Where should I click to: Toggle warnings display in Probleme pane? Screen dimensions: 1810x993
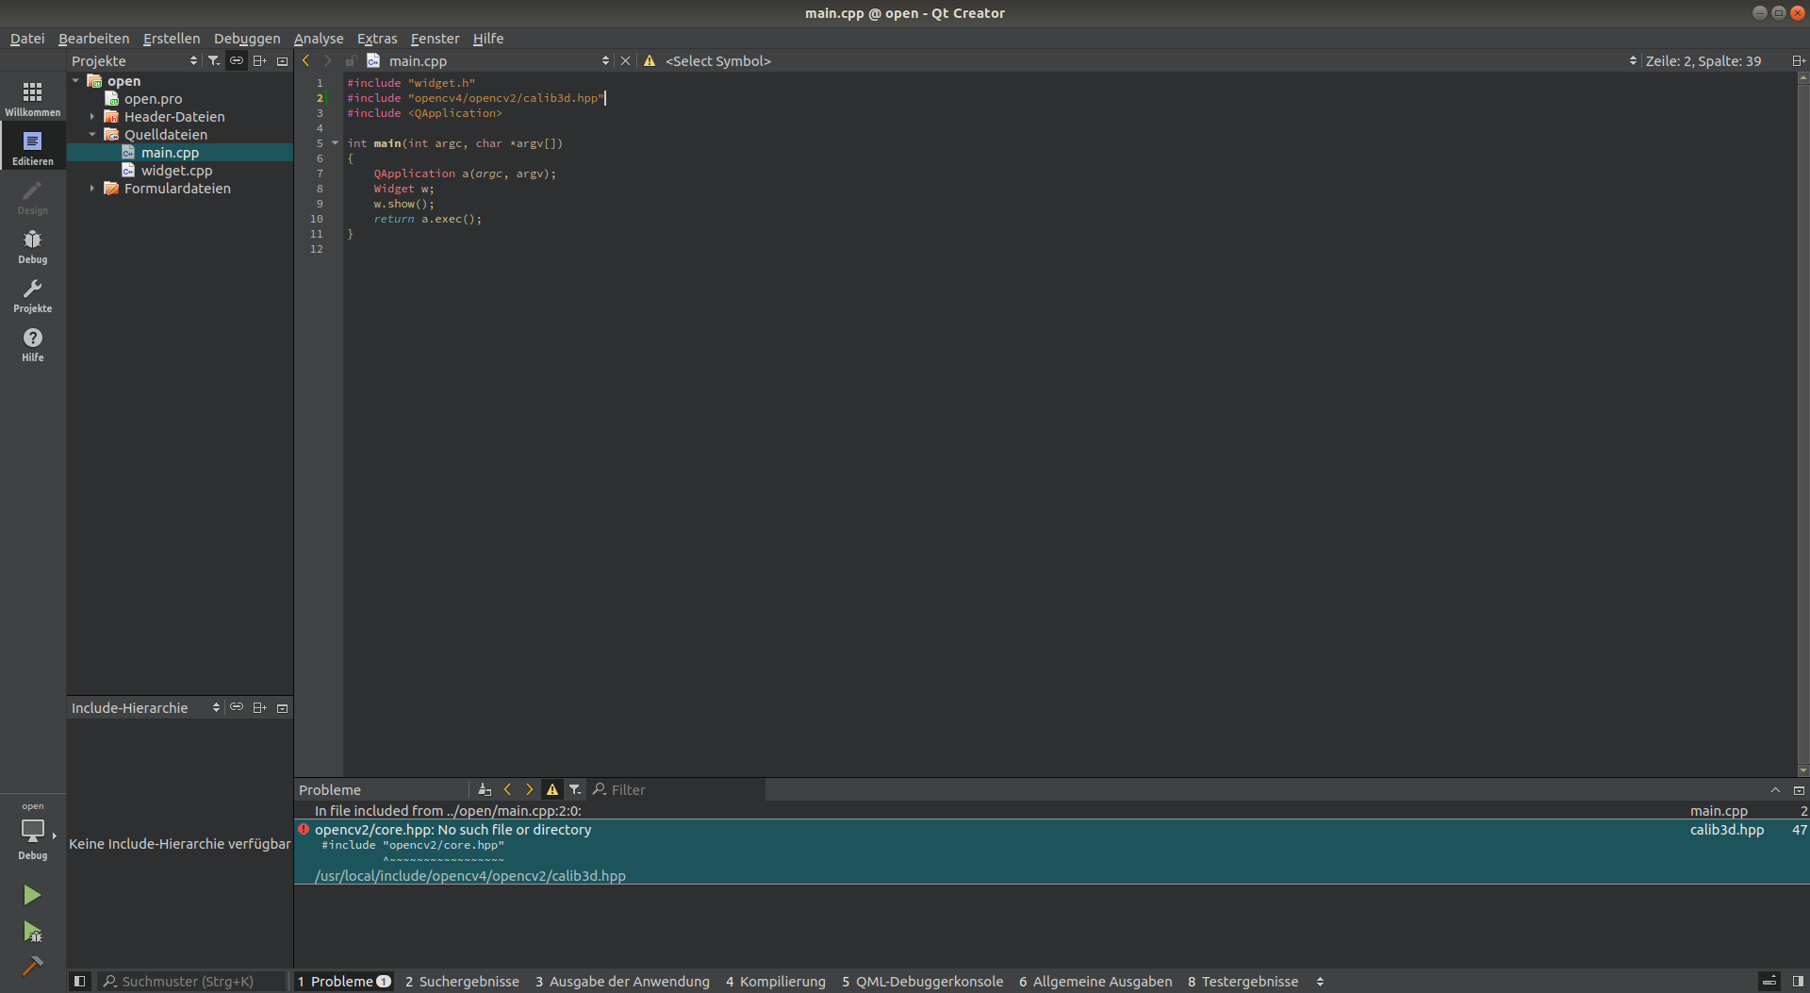coord(552,789)
